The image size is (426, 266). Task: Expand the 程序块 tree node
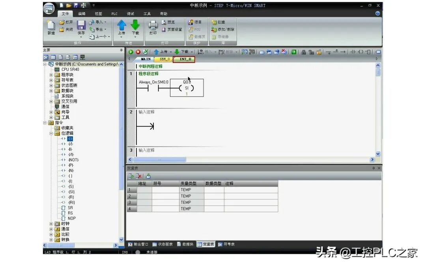[50, 74]
